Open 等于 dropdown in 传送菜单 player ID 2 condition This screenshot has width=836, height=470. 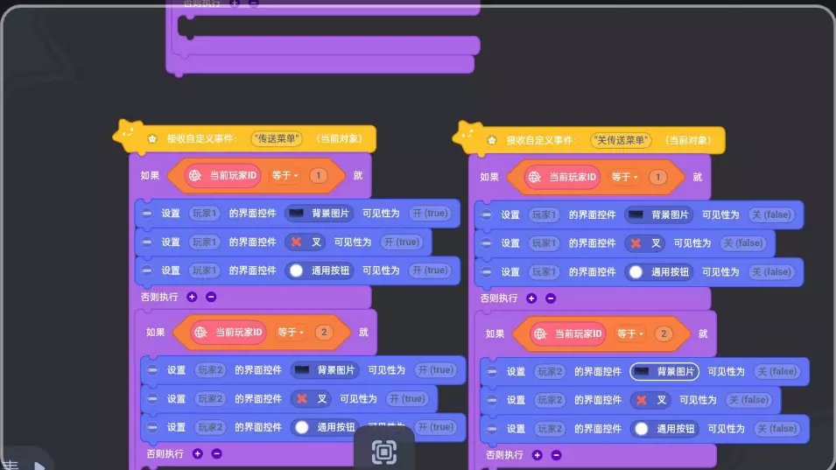tap(290, 332)
